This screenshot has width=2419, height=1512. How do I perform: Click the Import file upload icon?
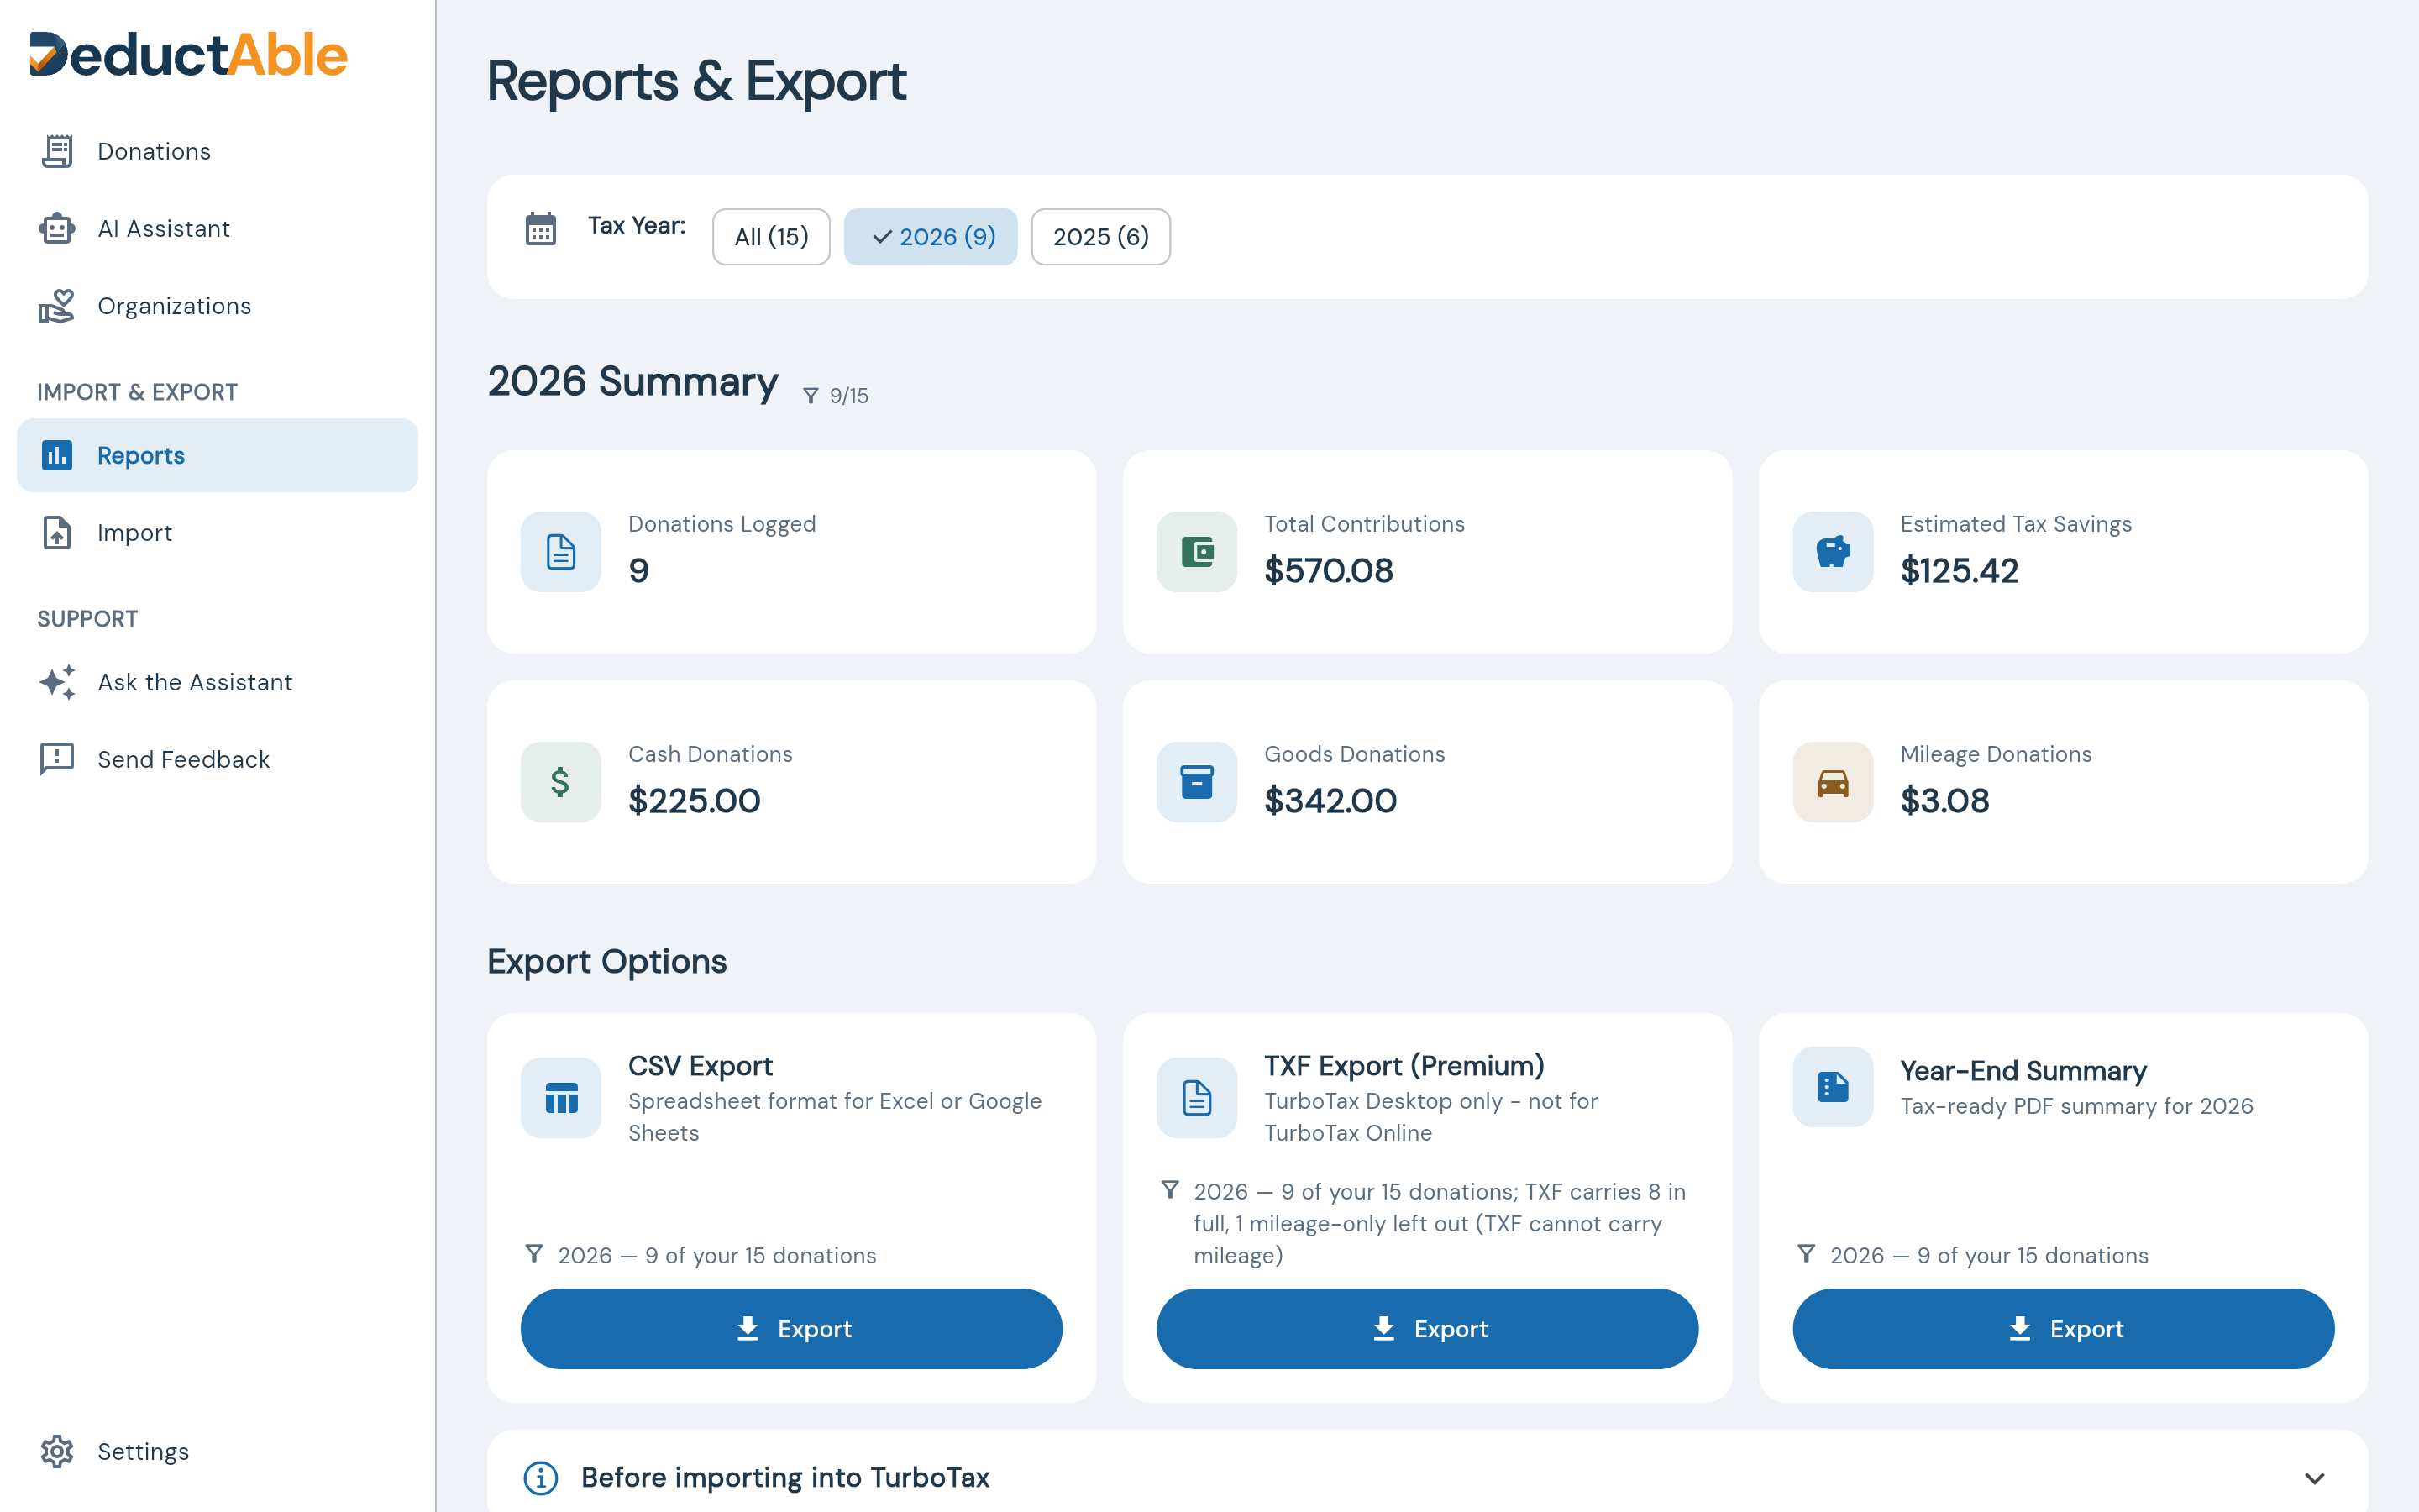coord(57,533)
